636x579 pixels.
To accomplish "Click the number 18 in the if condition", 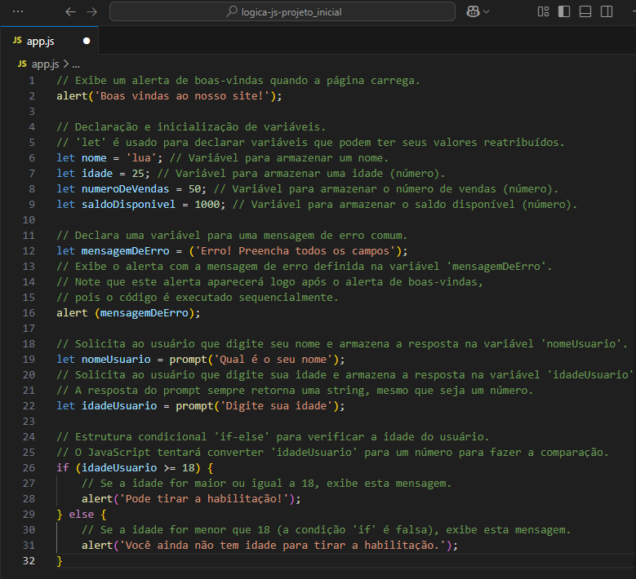I will pos(189,467).
